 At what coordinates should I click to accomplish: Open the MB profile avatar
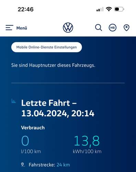113,28
